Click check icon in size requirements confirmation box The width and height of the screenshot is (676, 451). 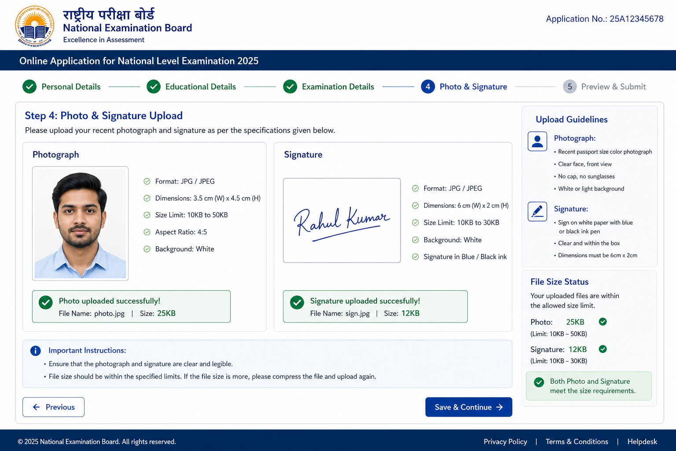click(539, 382)
